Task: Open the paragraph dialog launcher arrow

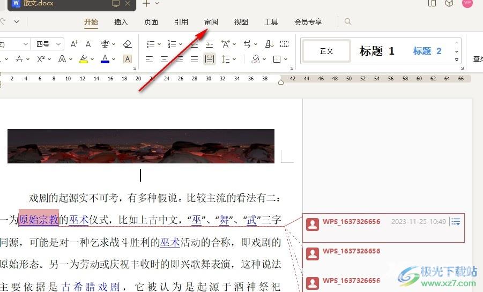Action: (292, 68)
